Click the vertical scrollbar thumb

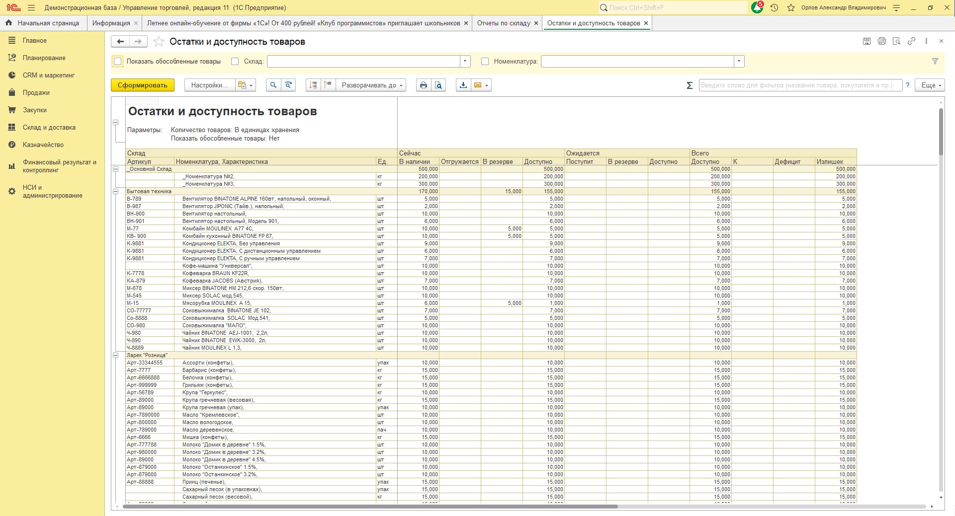point(941,132)
